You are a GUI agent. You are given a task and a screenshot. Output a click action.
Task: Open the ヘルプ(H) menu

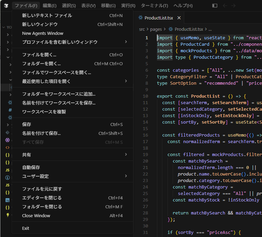(x=183, y=6)
